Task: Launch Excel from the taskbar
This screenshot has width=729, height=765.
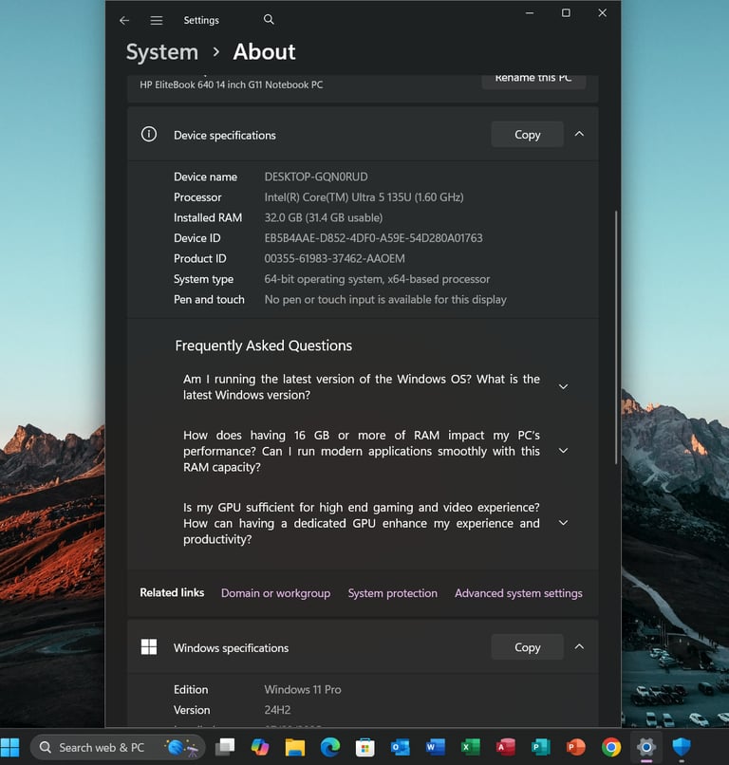Action: click(x=471, y=747)
